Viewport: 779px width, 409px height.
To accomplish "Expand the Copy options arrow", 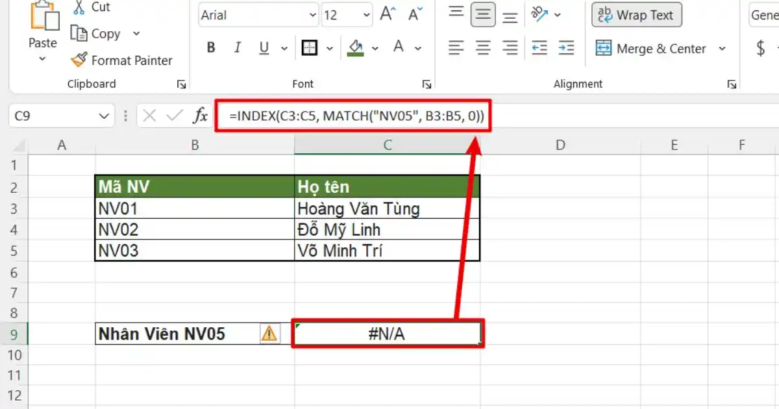I will click(x=136, y=34).
